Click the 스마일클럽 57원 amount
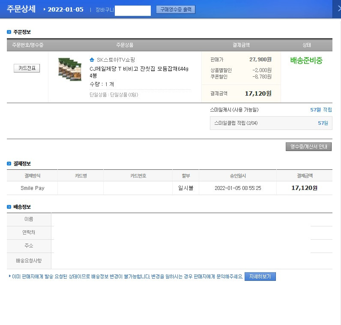The height and width of the screenshot is (325, 341). [323, 123]
